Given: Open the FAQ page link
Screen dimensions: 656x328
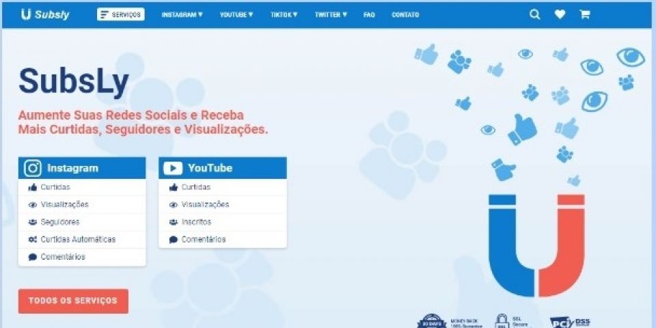Looking at the screenshot, I should click(369, 14).
